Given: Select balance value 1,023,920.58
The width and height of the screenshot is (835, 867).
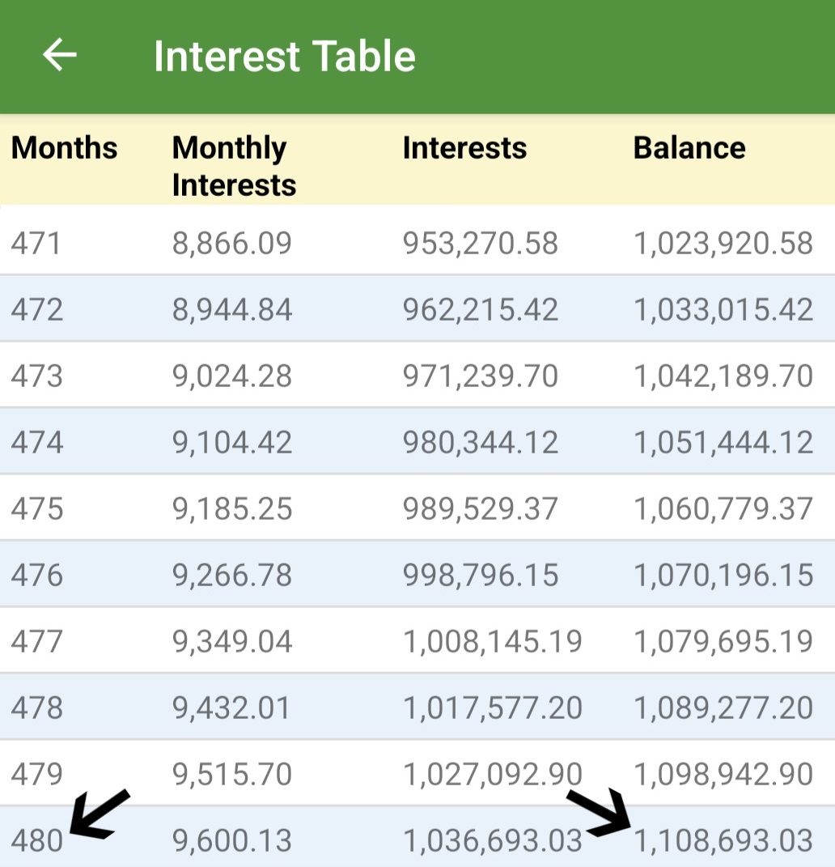Looking at the screenshot, I should point(723,243).
